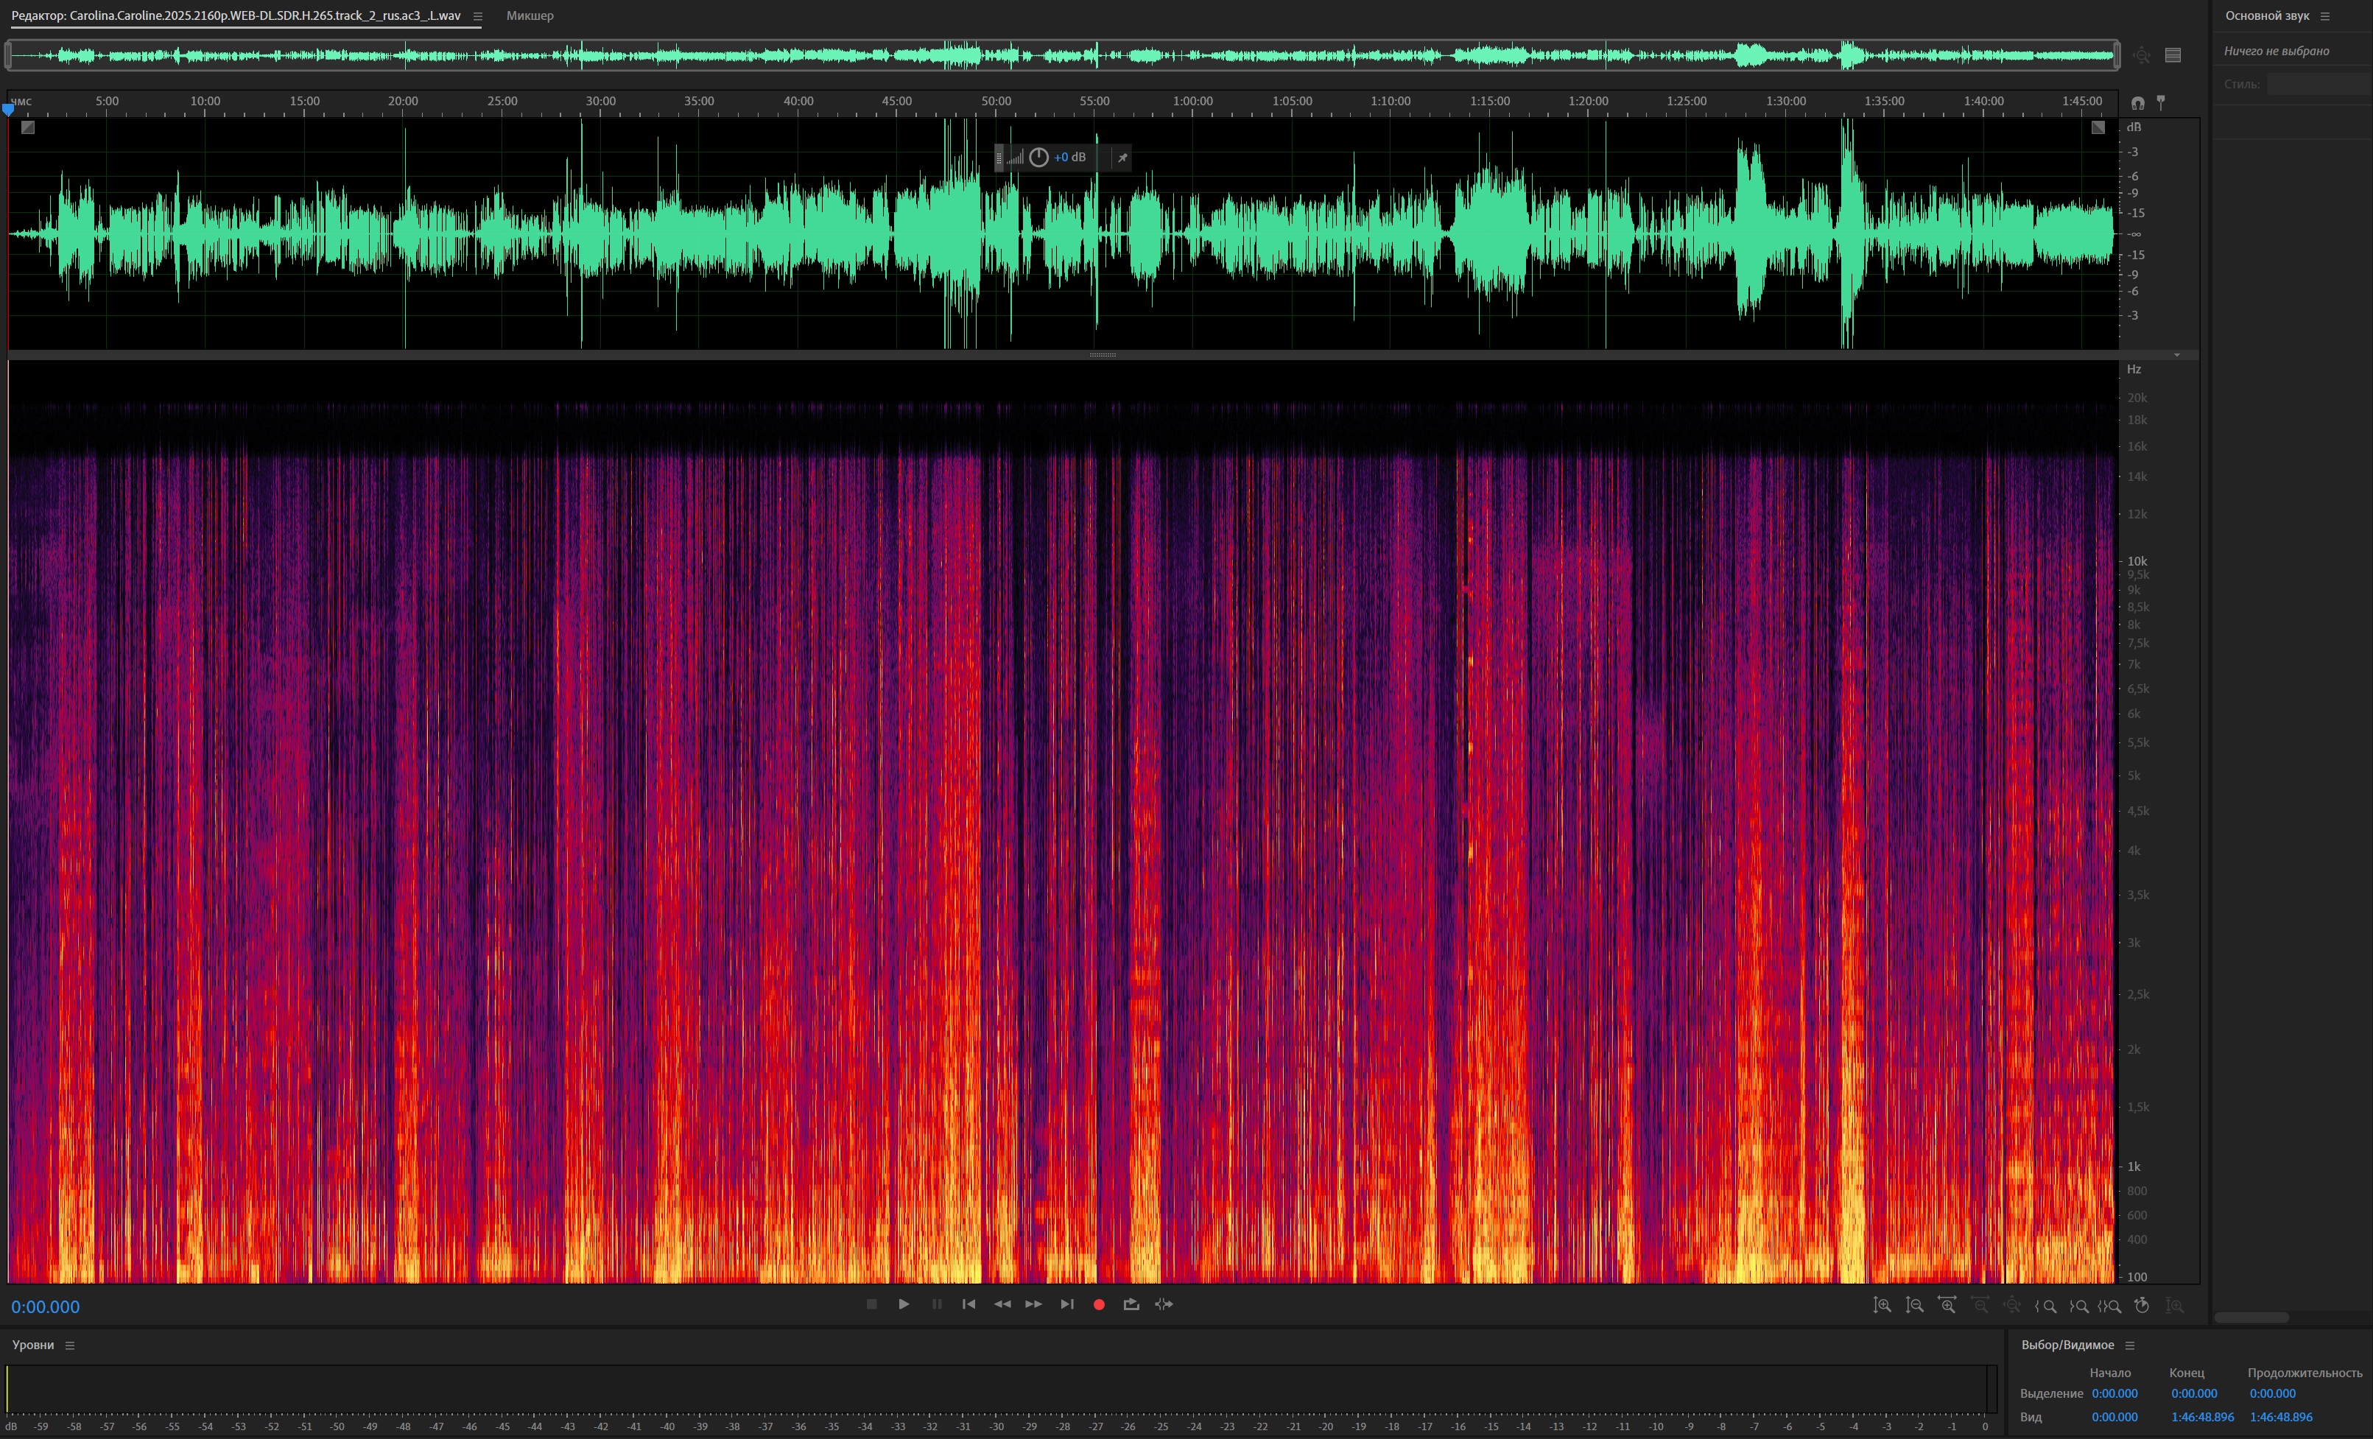This screenshot has height=1439, width=2373.
Task: Zoom to selection
Action: point(2110,1306)
